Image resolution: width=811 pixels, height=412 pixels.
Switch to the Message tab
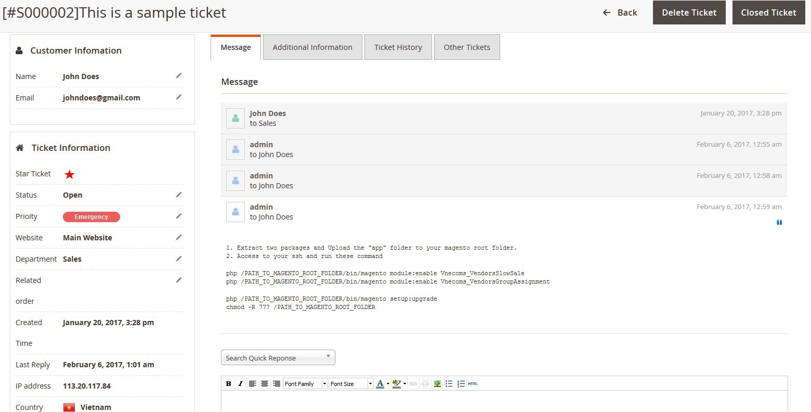coord(236,47)
